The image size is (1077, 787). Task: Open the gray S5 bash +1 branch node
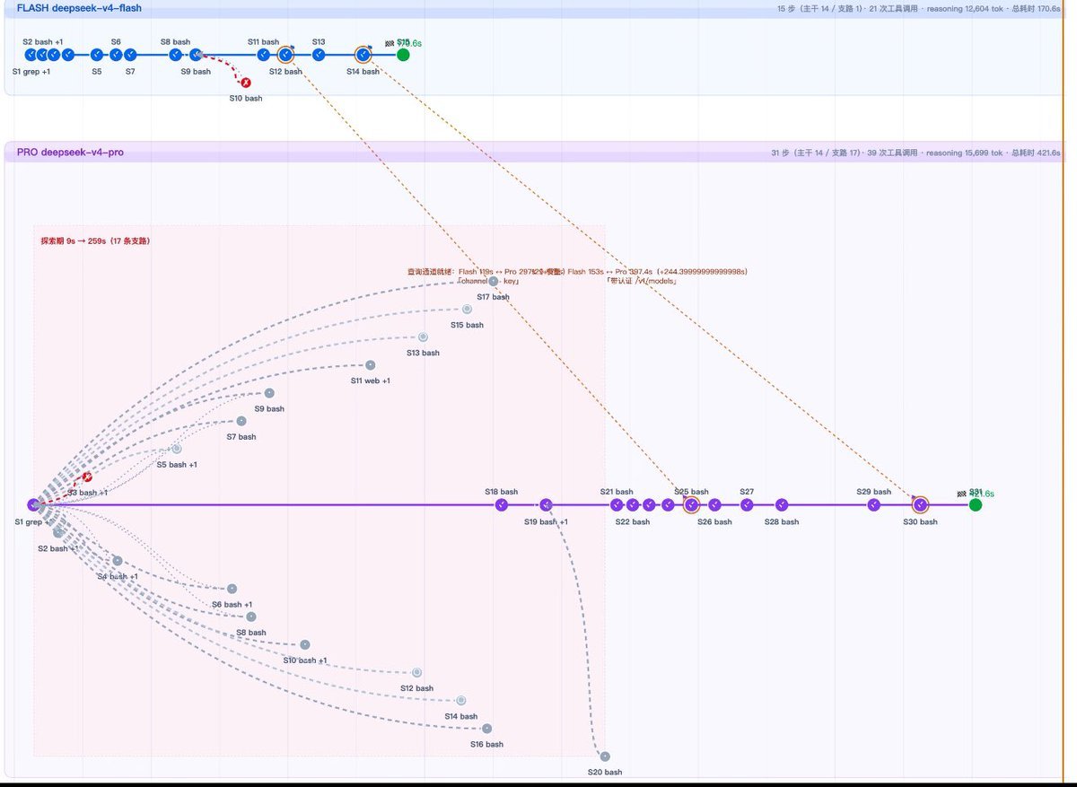[176, 449]
